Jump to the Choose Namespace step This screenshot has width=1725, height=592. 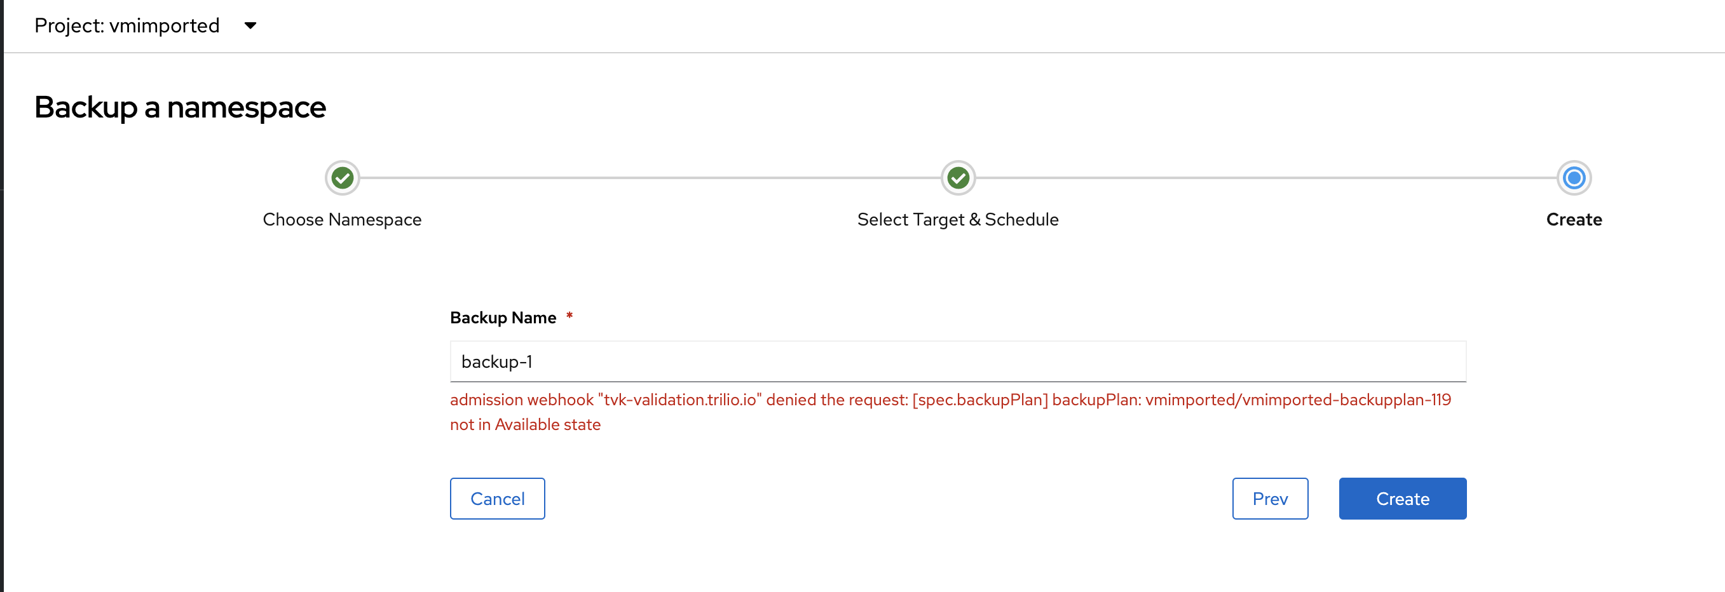click(x=342, y=219)
